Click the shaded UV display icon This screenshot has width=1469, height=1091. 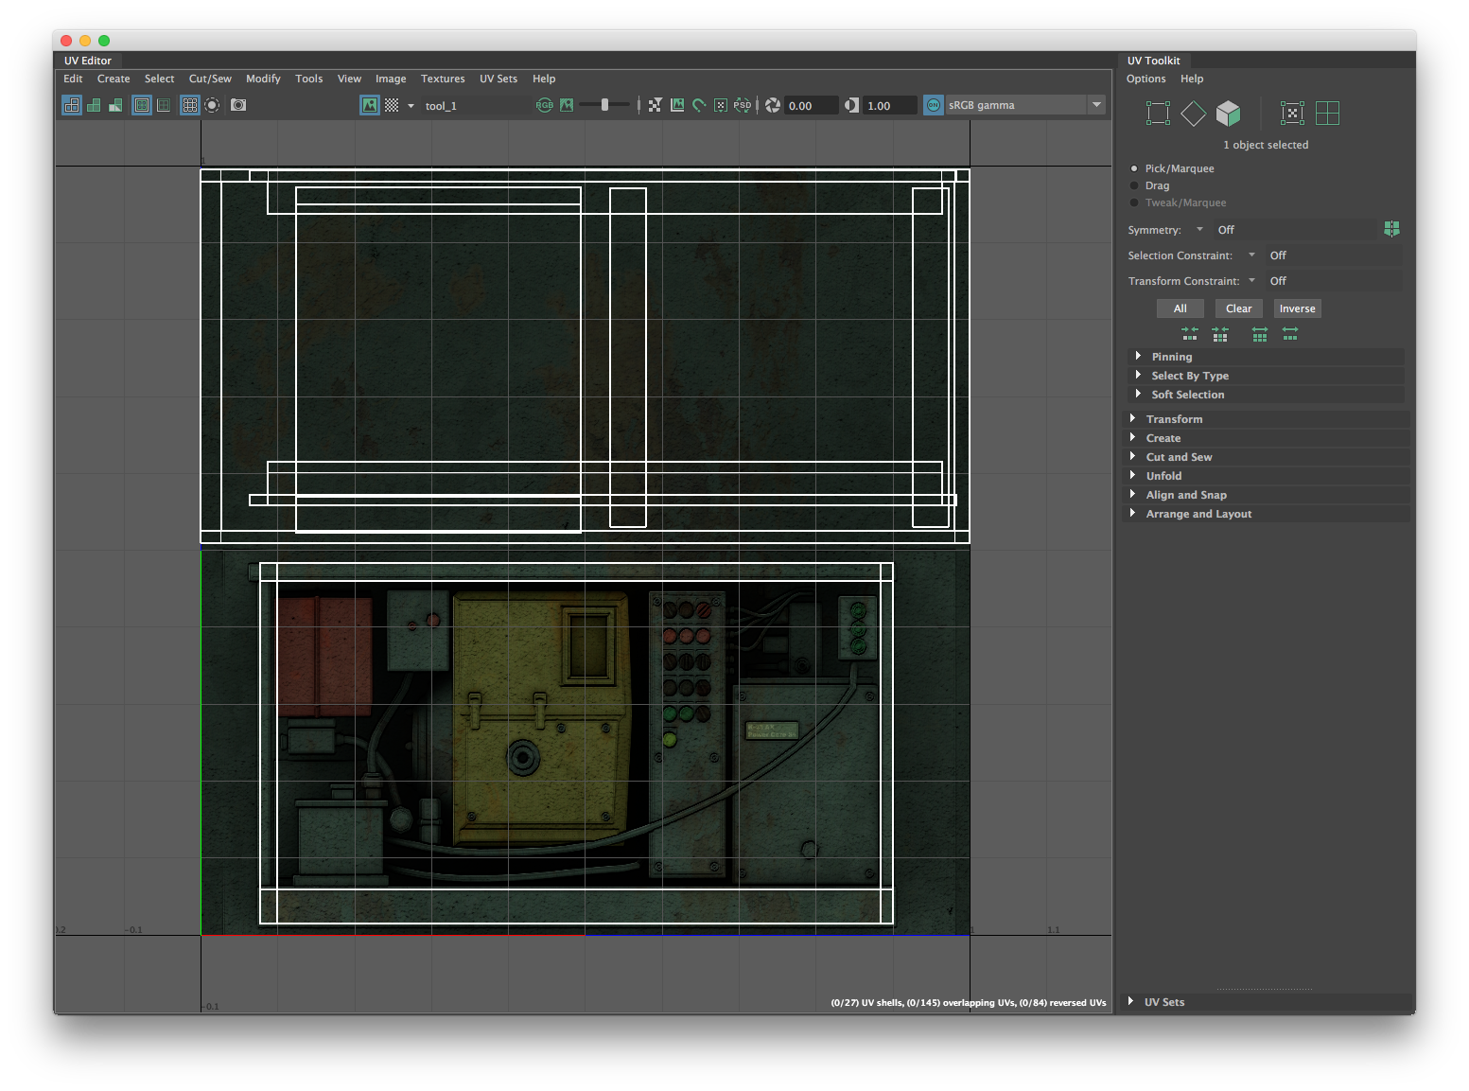(94, 105)
